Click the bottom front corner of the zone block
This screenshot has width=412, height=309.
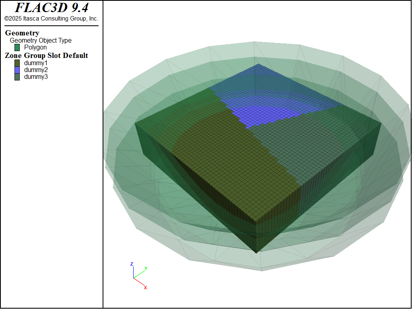pos(256,252)
